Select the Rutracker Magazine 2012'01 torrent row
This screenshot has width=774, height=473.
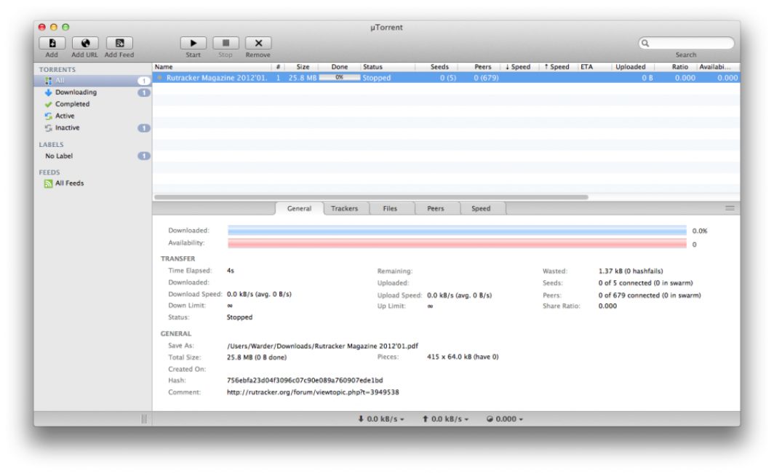(x=446, y=78)
